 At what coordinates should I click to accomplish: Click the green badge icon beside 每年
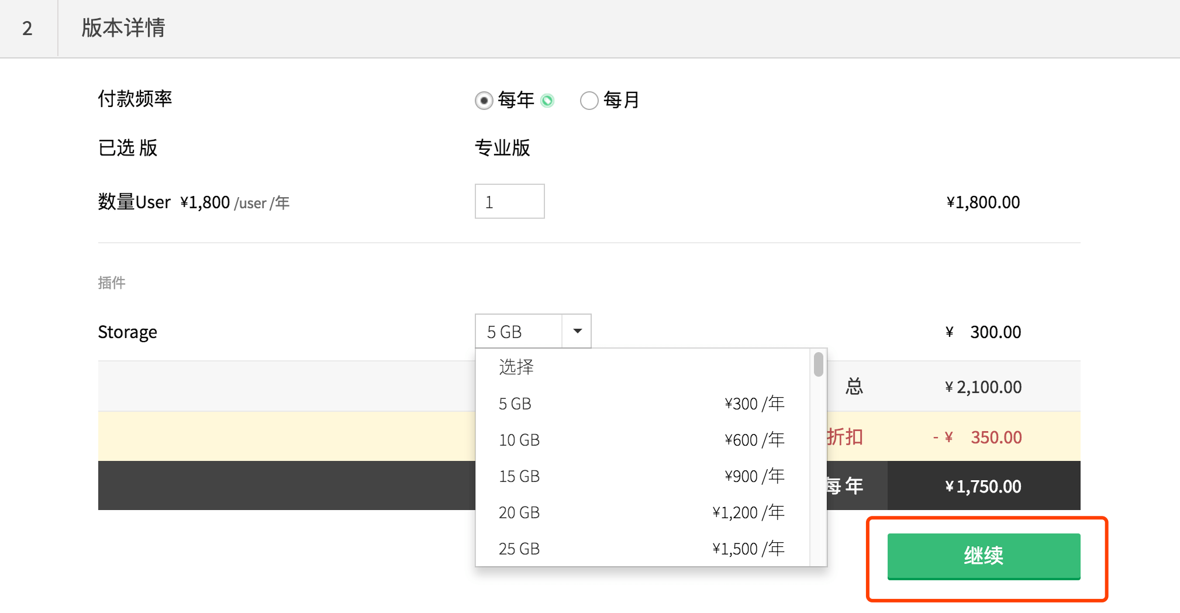[x=547, y=101]
